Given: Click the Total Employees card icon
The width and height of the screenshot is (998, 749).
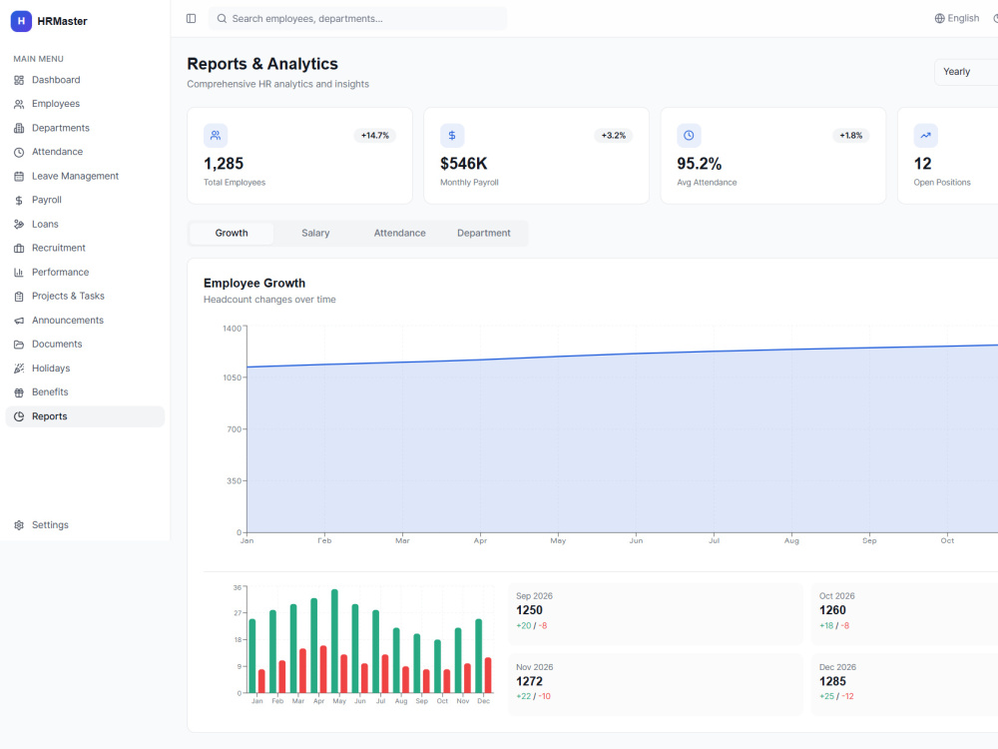Looking at the screenshot, I should 216,136.
